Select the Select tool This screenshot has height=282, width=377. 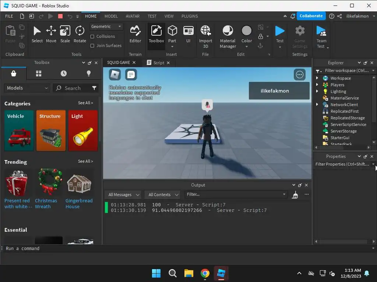(37, 35)
